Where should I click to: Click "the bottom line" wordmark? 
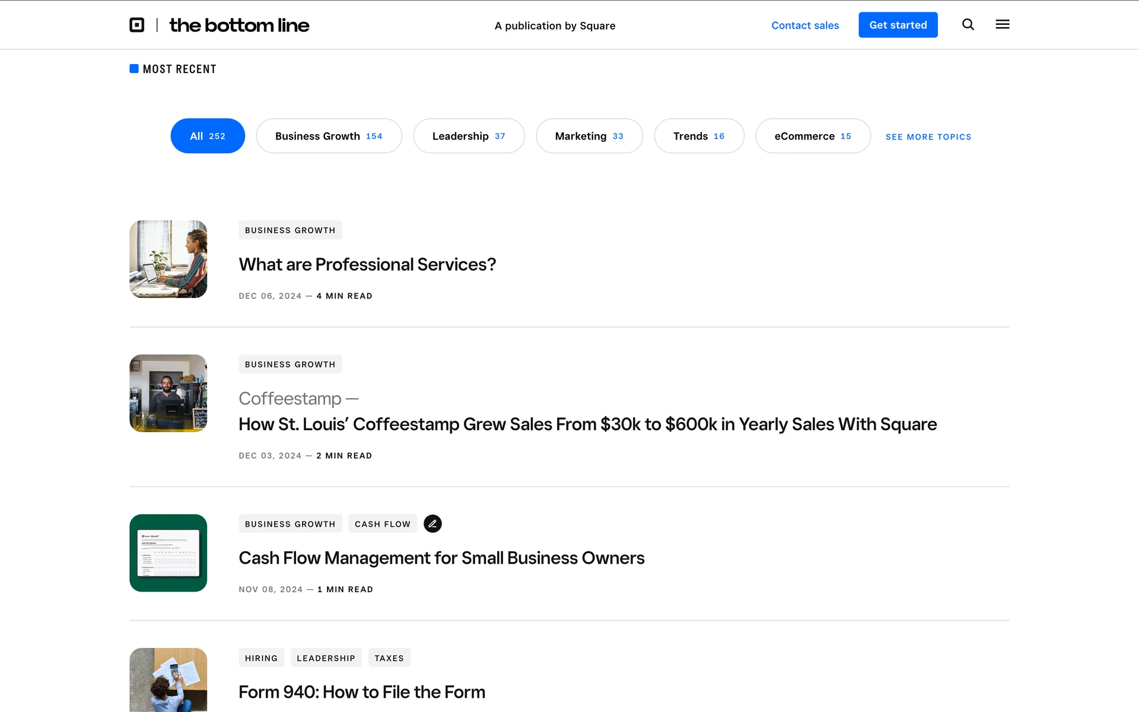click(x=239, y=25)
